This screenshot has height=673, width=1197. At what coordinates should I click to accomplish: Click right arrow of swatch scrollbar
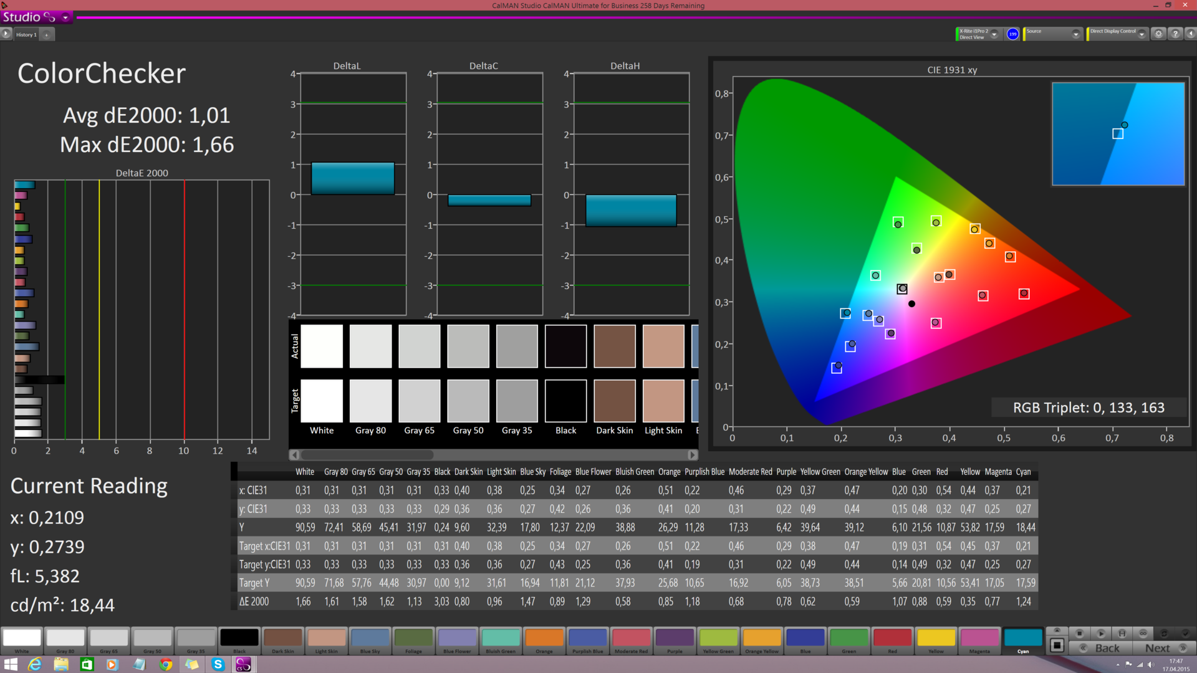[692, 455]
